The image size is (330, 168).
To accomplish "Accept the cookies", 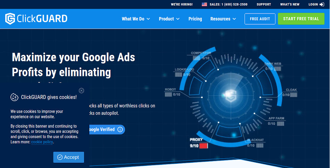I will pyautogui.click(x=69, y=157).
